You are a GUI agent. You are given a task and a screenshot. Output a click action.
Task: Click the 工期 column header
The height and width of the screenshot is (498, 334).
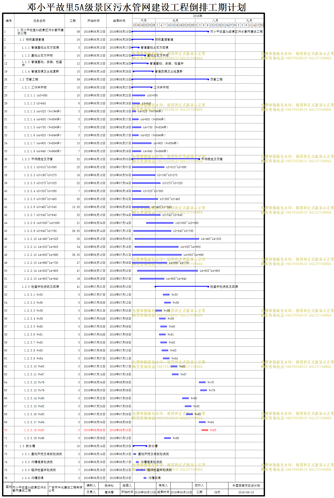(x=73, y=21)
